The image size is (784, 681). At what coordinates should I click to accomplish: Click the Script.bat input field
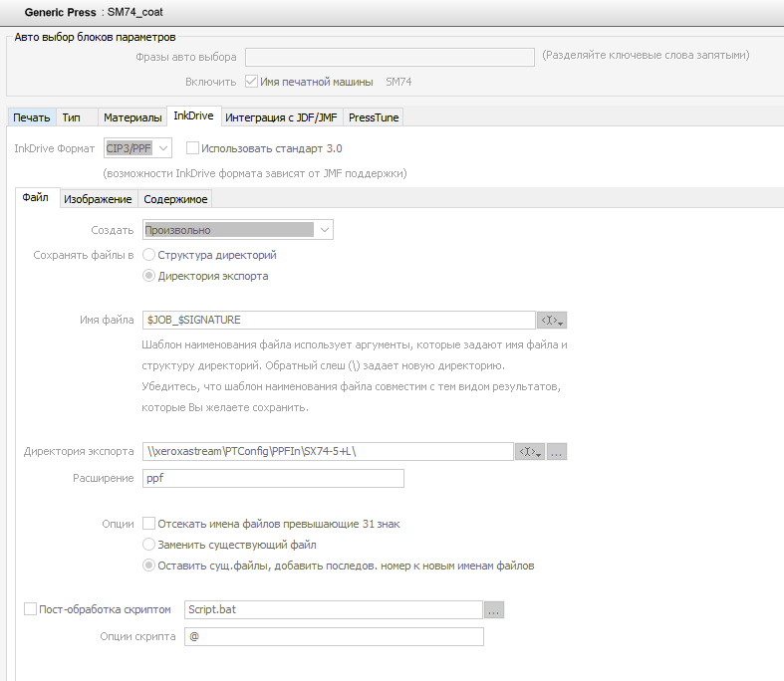pyautogui.click(x=334, y=609)
